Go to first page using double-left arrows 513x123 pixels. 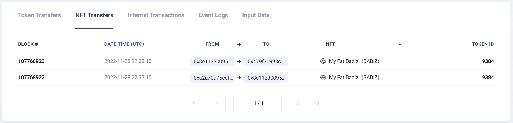(x=194, y=103)
